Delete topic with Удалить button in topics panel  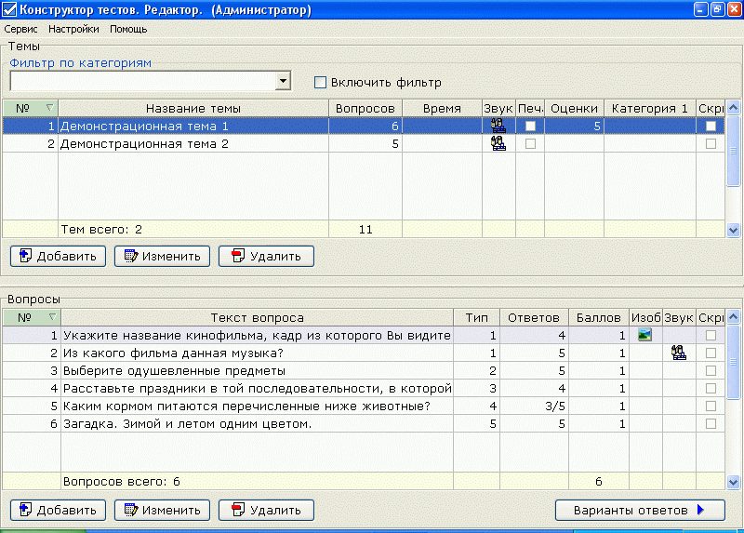pyautogui.click(x=266, y=256)
